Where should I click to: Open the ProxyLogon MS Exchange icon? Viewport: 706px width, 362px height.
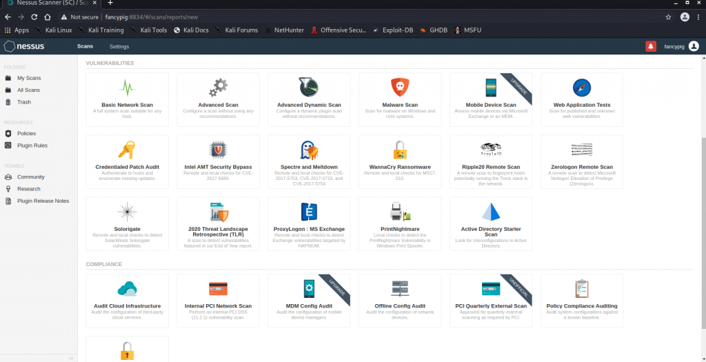coord(309,212)
